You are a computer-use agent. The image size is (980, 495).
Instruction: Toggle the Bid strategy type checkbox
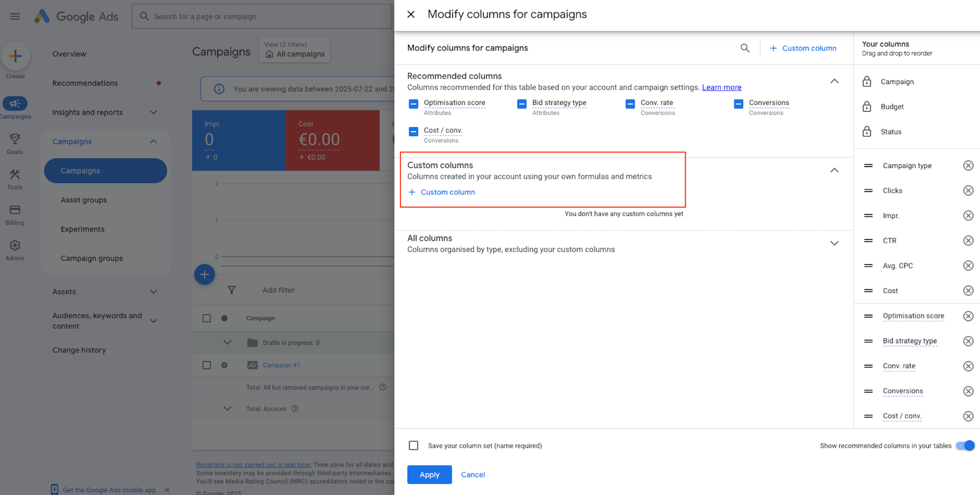522,104
